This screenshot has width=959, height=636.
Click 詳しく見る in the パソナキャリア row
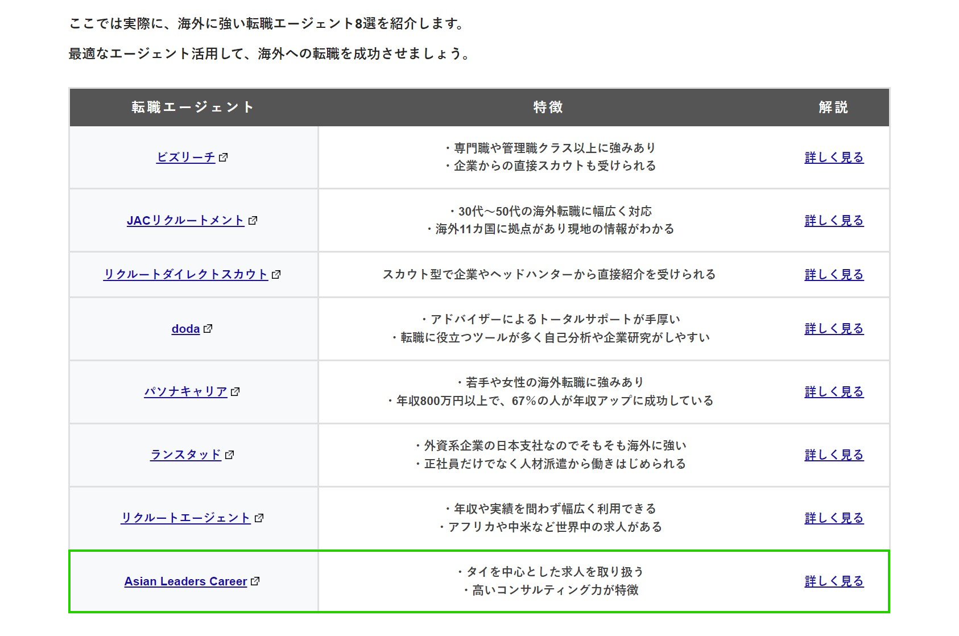point(834,391)
